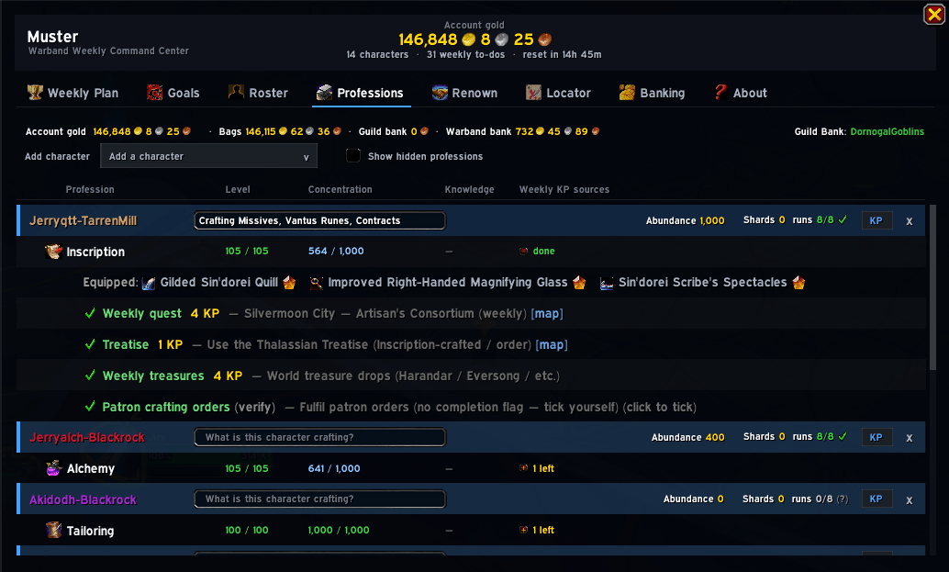Go to the Locator tab
949x572 pixels.
point(559,93)
